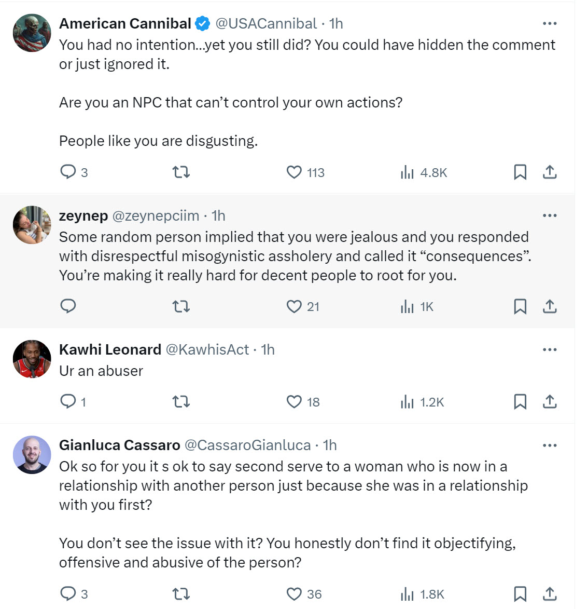
Task: Open more options menu on zeynep's reply
Action: (549, 215)
